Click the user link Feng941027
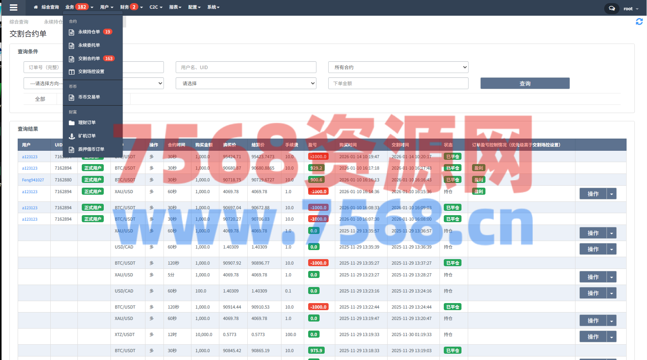Viewport: 647px width, 360px height. pos(33,180)
